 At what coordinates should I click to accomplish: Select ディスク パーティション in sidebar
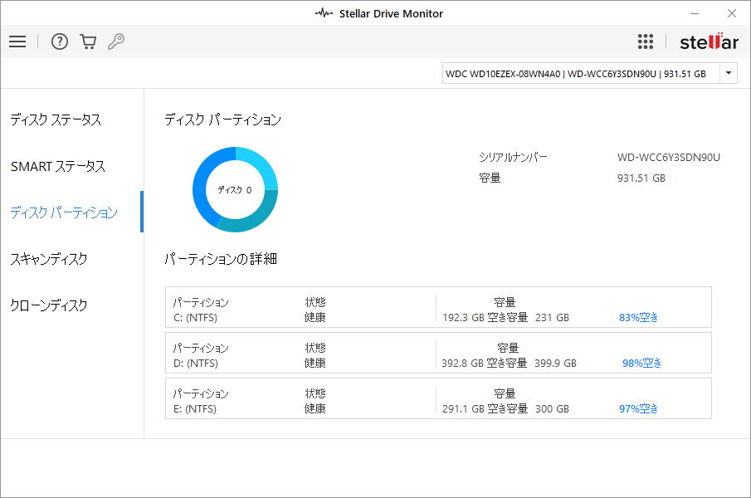pyautogui.click(x=64, y=213)
